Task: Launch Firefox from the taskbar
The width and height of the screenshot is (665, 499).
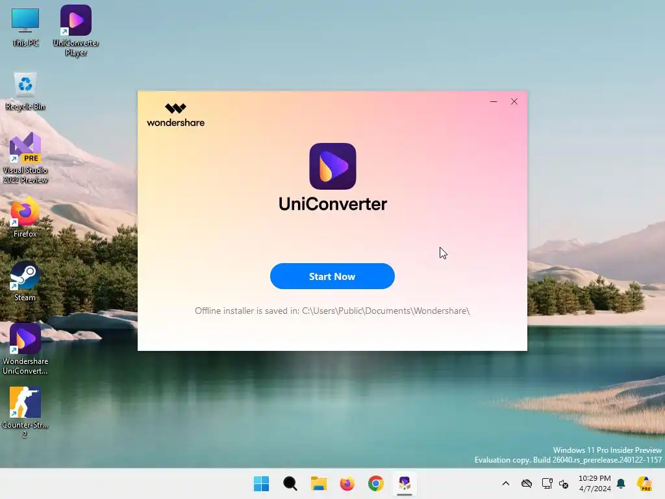Action: coord(347,483)
